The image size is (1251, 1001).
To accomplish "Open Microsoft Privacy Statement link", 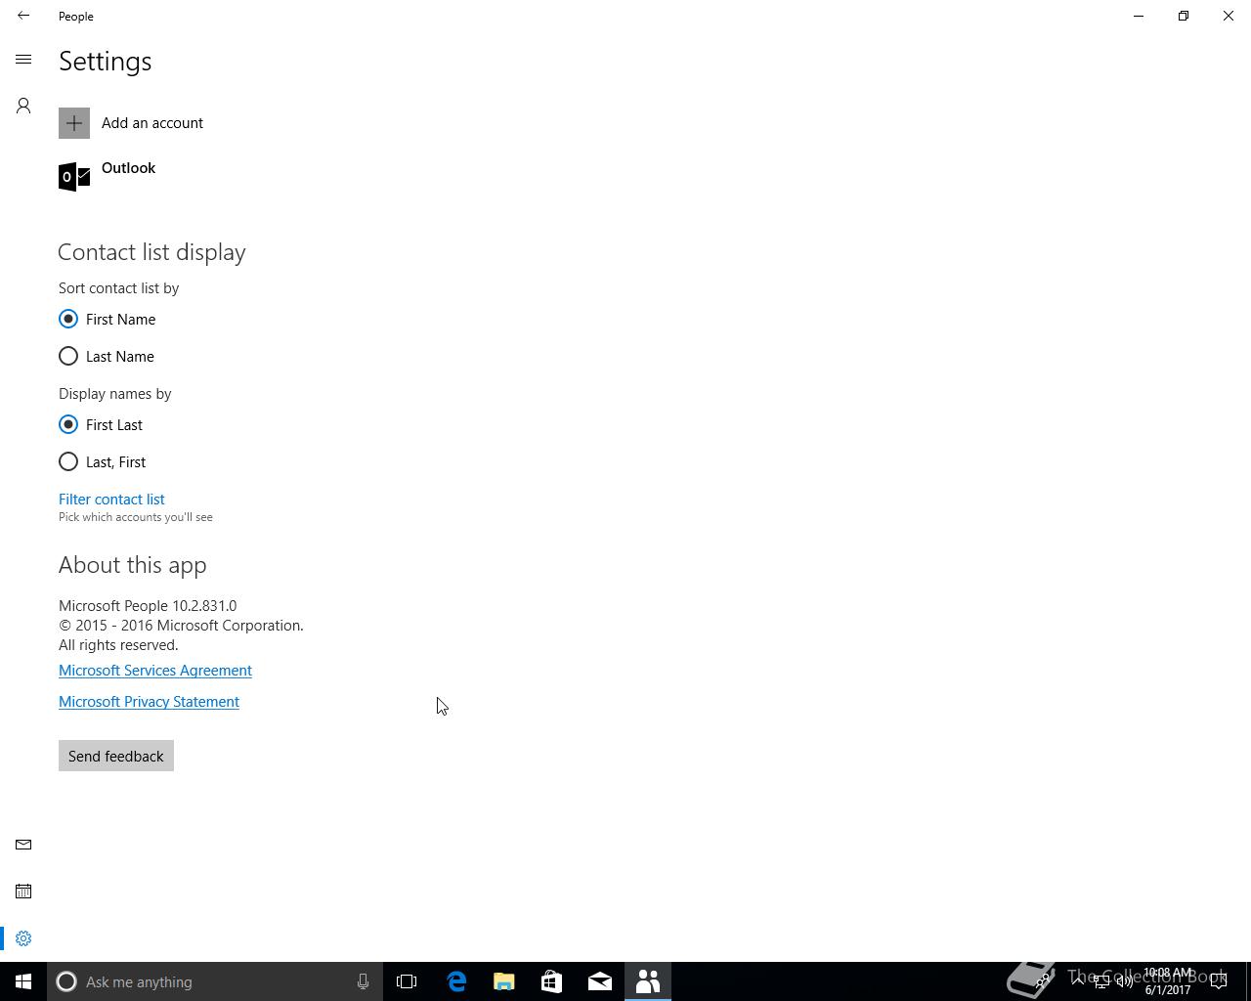I will coord(149,702).
